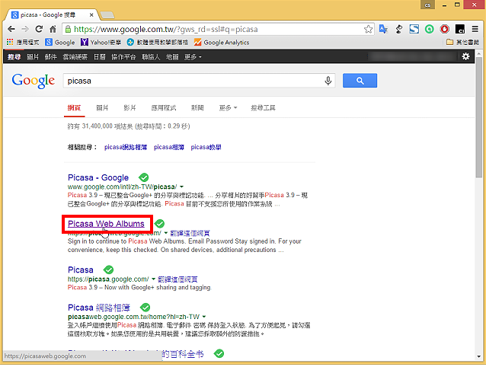
Task: Open 郵件 in the black Google bar
Action: [50, 56]
